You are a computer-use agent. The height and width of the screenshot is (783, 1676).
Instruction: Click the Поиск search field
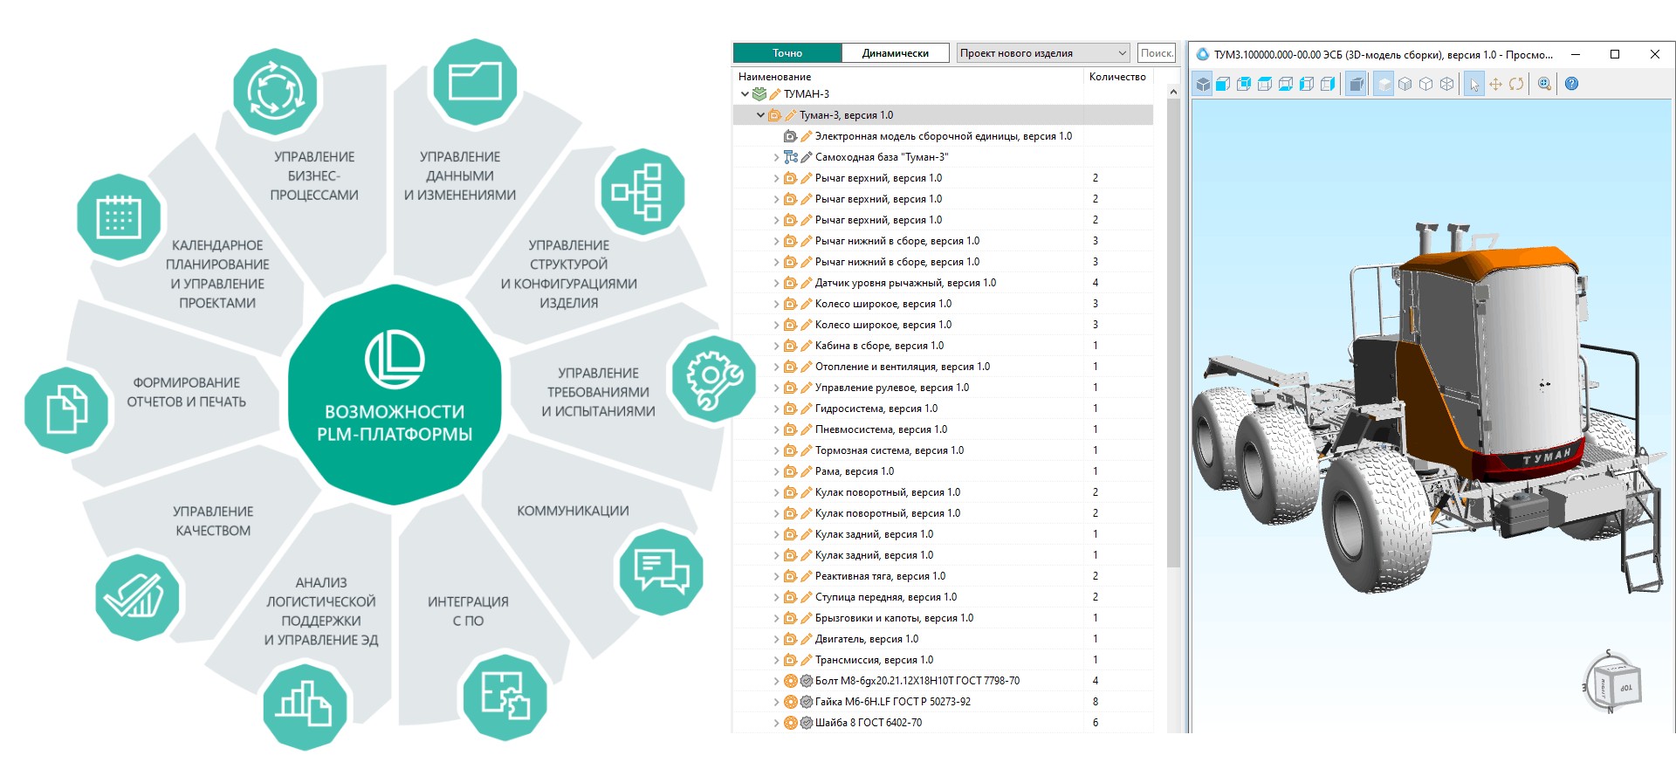tap(1157, 53)
